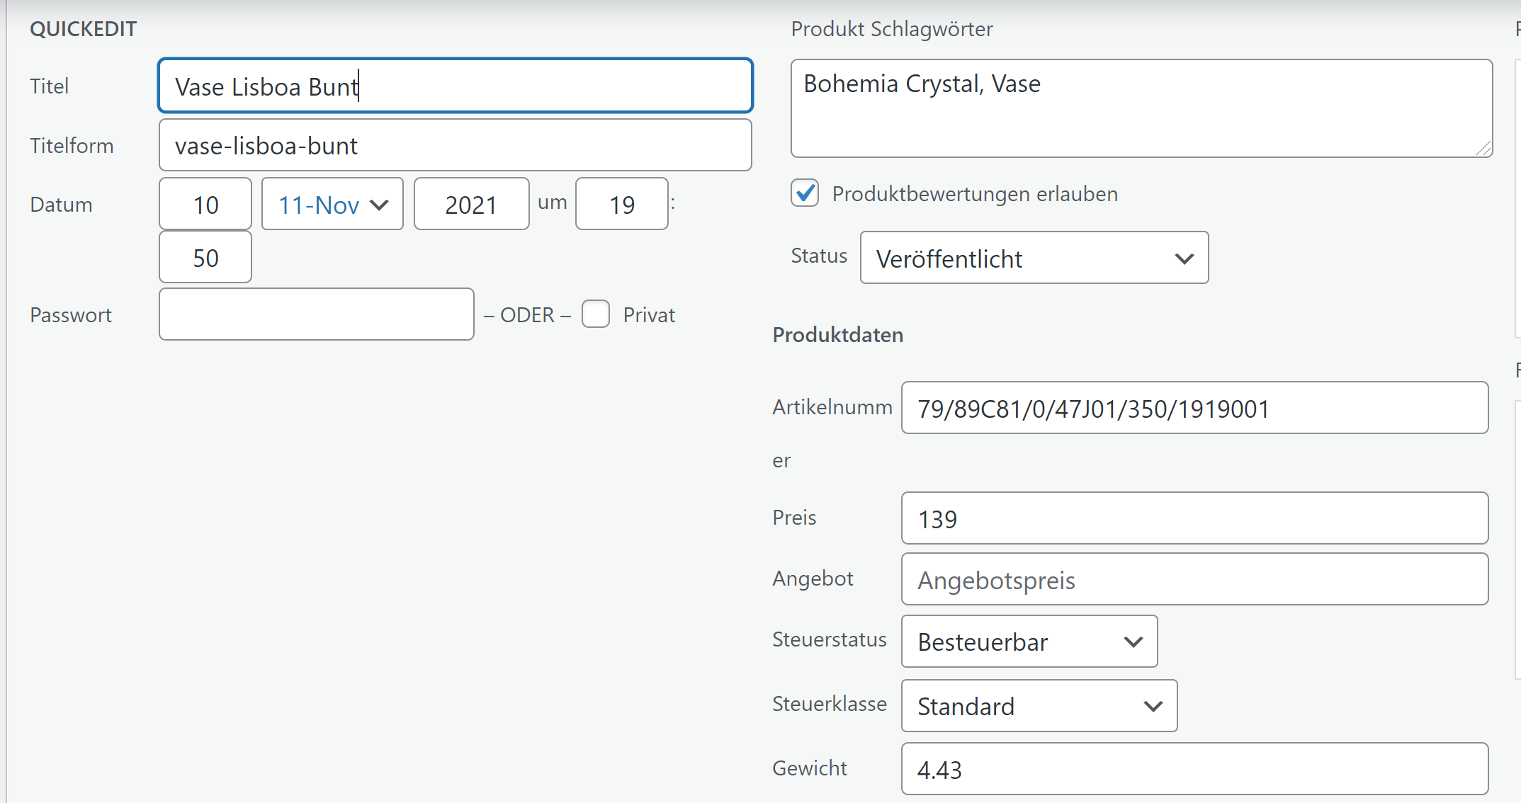Open the month dropdown 11-Nov
1521x803 pixels.
coord(332,204)
